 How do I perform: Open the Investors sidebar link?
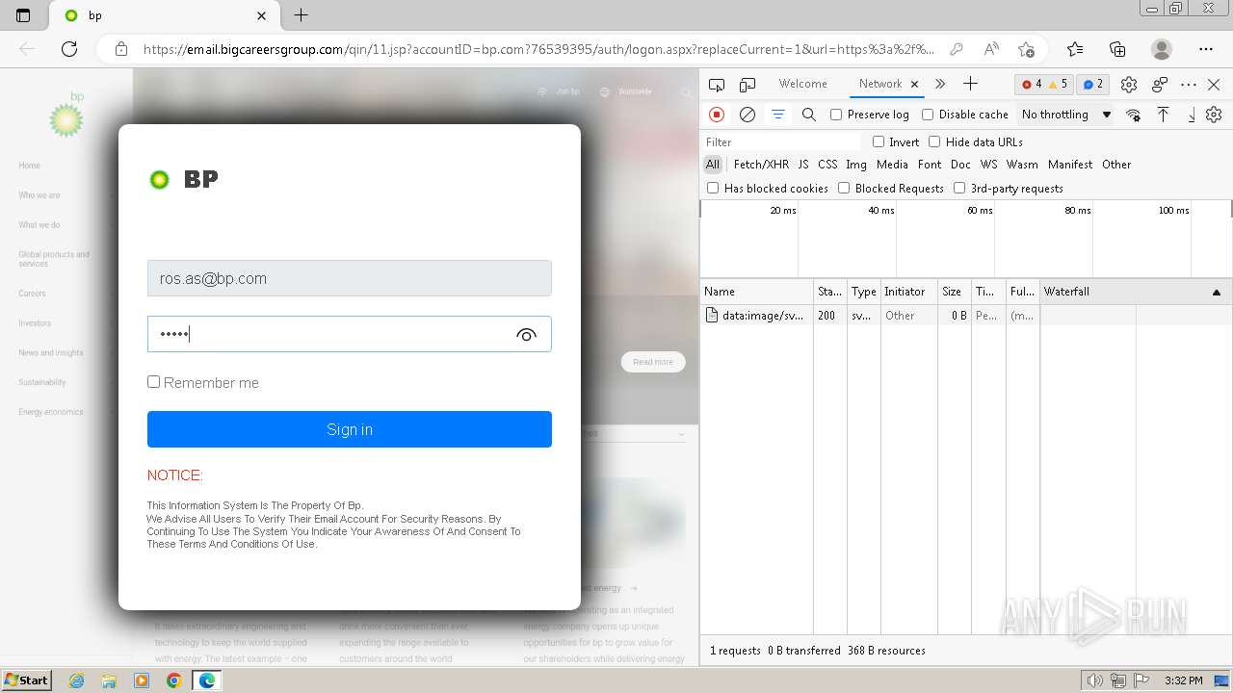[35, 323]
